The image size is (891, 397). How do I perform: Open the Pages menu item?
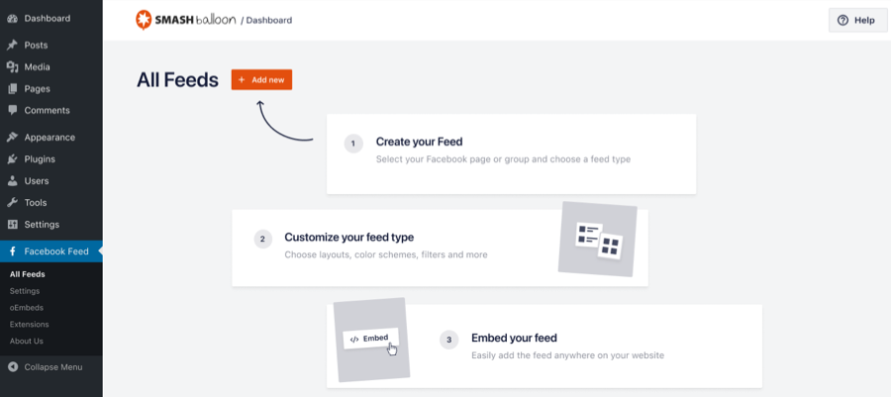pos(38,89)
